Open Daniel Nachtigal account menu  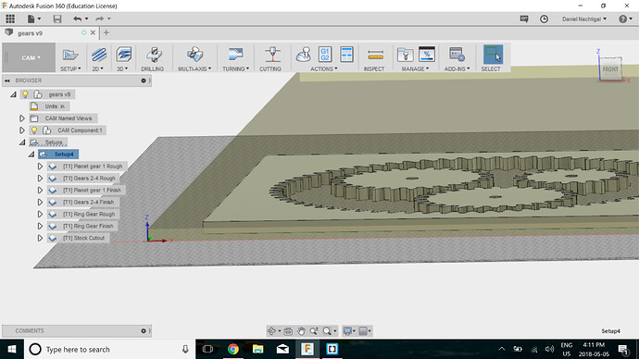pyautogui.click(x=584, y=19)
